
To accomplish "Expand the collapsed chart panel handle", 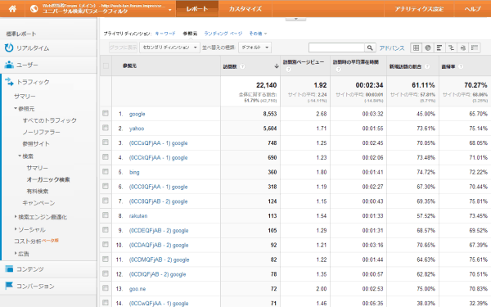I will 295,19.
